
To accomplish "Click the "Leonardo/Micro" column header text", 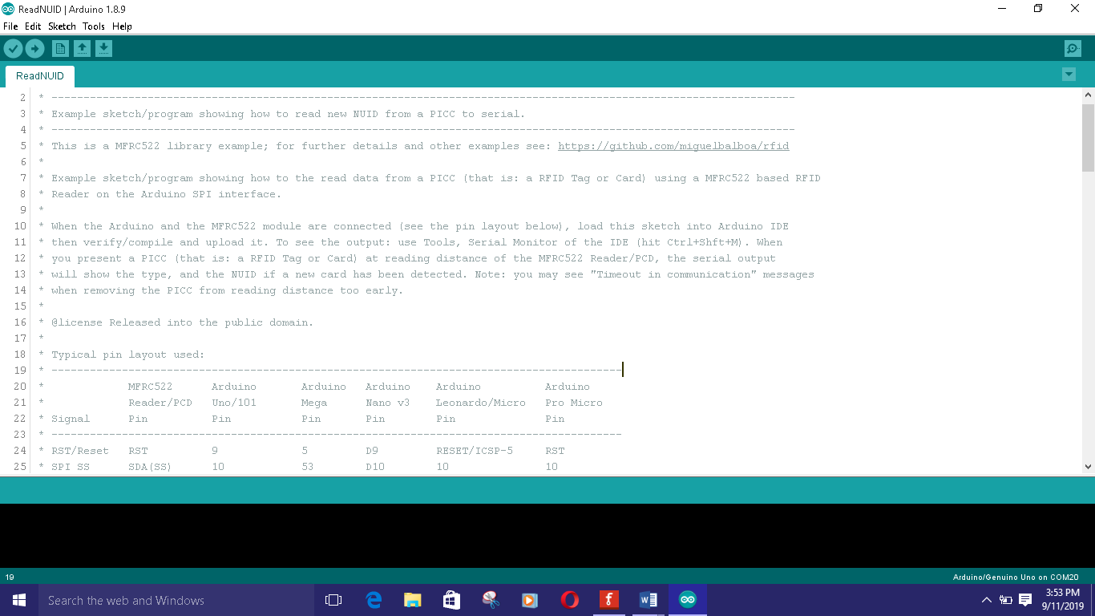I will click(481, 403).
